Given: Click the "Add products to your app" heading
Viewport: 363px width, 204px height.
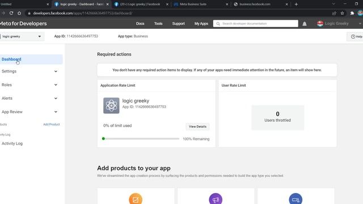Looking at the screenshot, I should coord(134,168).
